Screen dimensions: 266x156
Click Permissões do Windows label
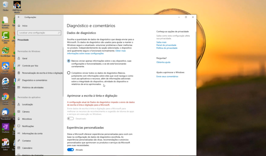point(29,51)
